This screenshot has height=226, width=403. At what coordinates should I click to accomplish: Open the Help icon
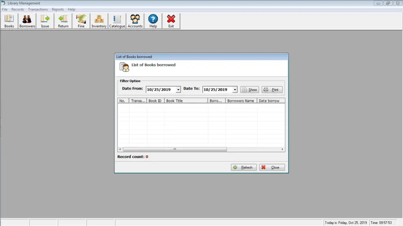(x=153, y=20)
